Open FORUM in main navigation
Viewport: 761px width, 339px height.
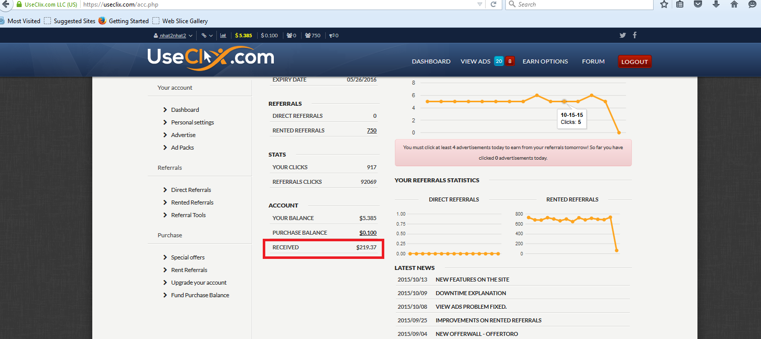point(593,61)
